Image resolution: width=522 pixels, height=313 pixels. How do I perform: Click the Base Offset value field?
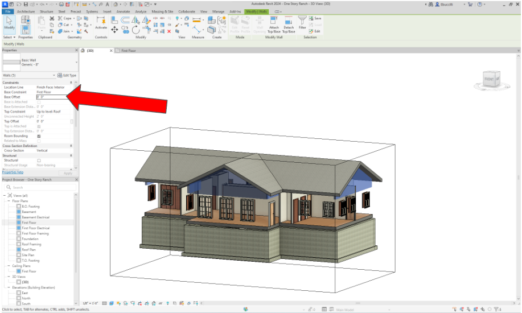[x=52, y=97]
